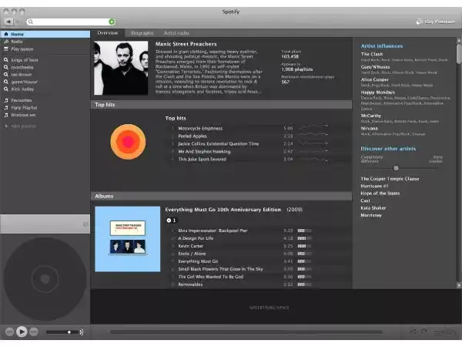Image resolution: width=462 pixels, height=347 pixels.
Task: Open the Everything Must Go album cover
Action: [128, 239]
